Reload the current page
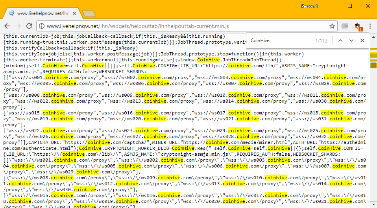 (29, 26)
